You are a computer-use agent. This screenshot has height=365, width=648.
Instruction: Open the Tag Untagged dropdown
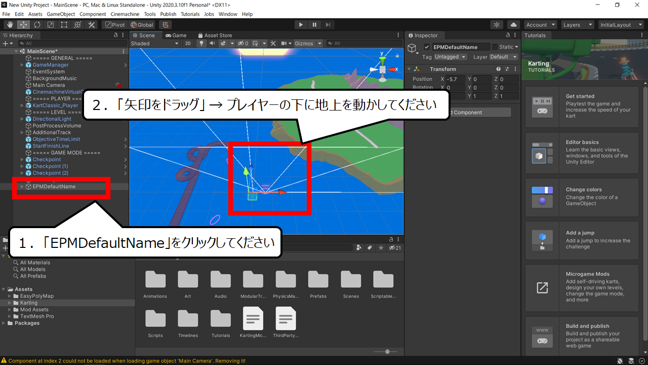coord(450,57)
